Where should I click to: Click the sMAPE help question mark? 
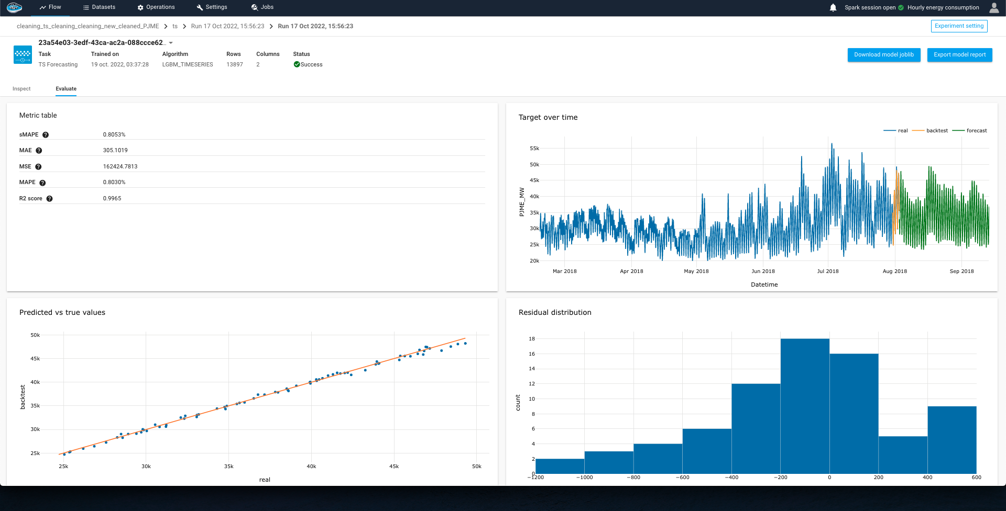coord(46,134)
